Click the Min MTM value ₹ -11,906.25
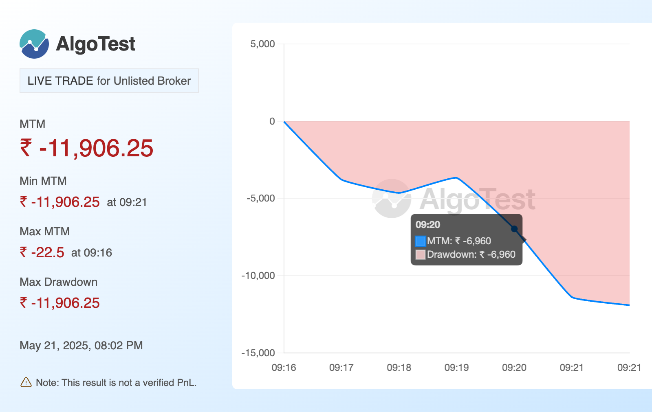This screenshot has height=412, width=652. (x=60, y=202)
